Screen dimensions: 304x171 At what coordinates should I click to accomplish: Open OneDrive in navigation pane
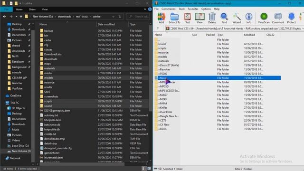pos(14,95)
